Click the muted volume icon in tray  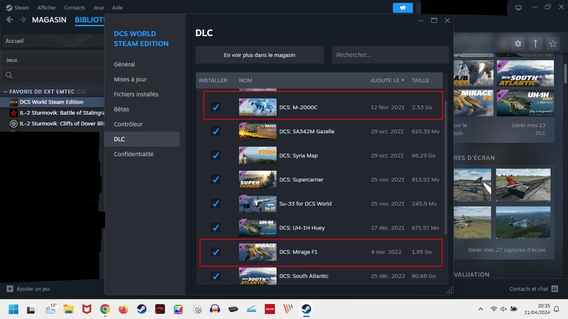(504, 309)
